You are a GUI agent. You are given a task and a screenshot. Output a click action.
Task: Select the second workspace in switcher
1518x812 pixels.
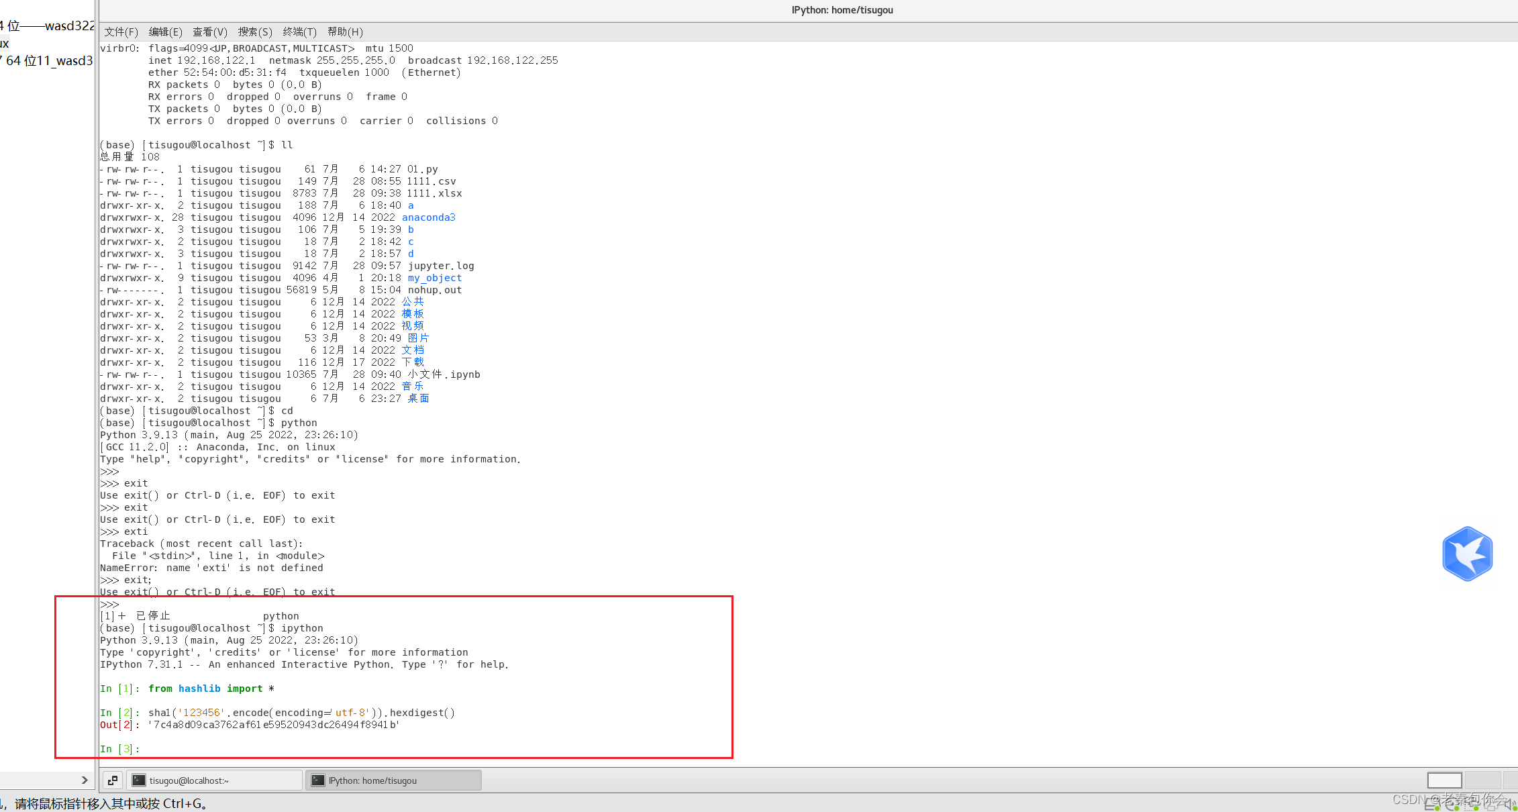(x=1482, y=780)
